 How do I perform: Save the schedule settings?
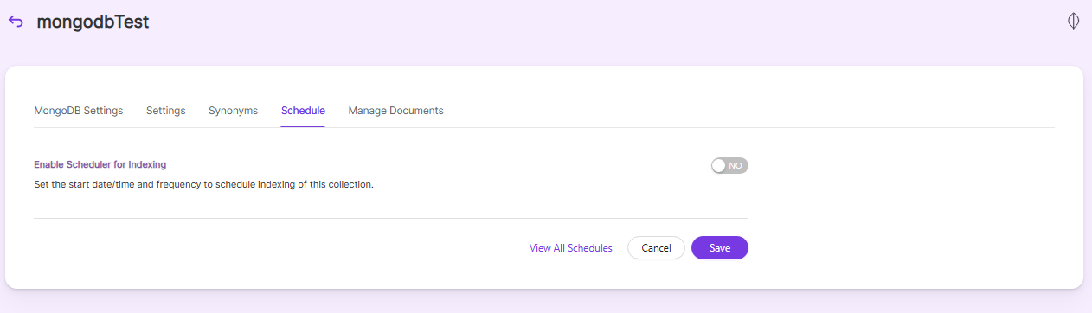[x=720, y=248]
